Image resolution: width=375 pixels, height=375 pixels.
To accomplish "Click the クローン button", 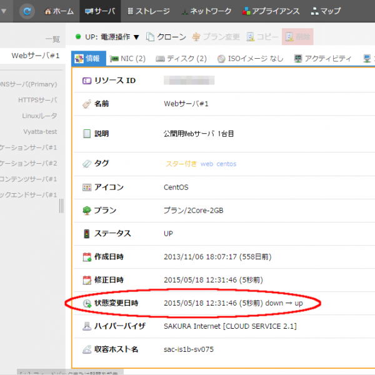I will [166, 37].
